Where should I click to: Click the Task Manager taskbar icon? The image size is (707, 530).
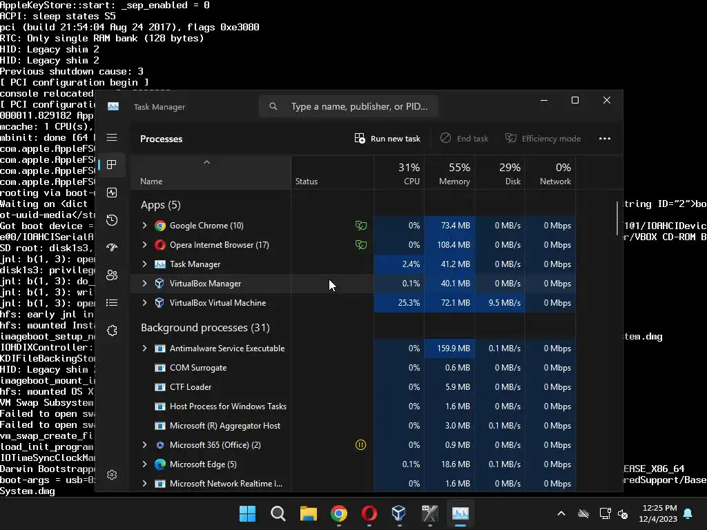point(461,513)
